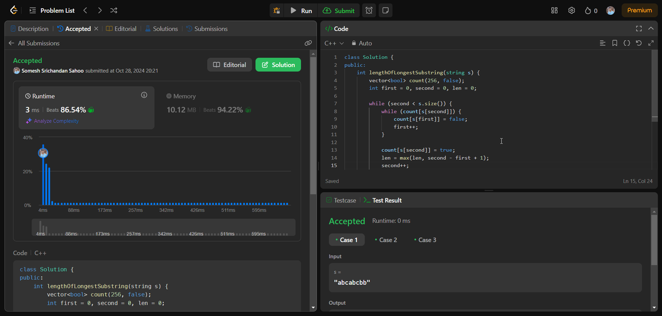This screenshot has height=316, width=662.
Task: Click the avatar marker on the runtime chart
Action: tap(43, 152)
